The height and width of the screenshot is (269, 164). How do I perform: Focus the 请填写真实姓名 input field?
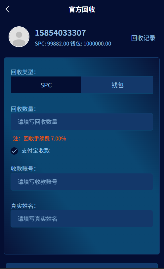click(82, 219)
